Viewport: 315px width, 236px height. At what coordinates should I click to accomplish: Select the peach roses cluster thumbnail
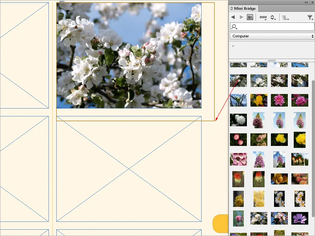(x=300, y=179)
